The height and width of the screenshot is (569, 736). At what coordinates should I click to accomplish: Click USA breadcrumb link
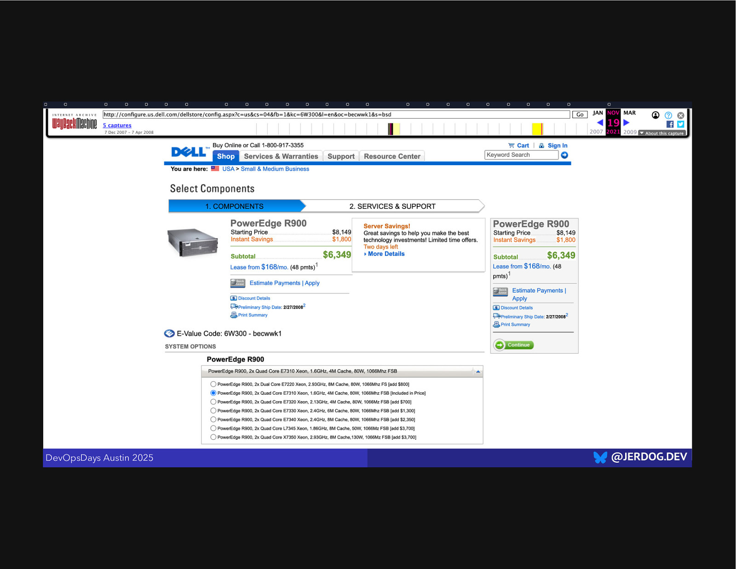coord(228,169)
